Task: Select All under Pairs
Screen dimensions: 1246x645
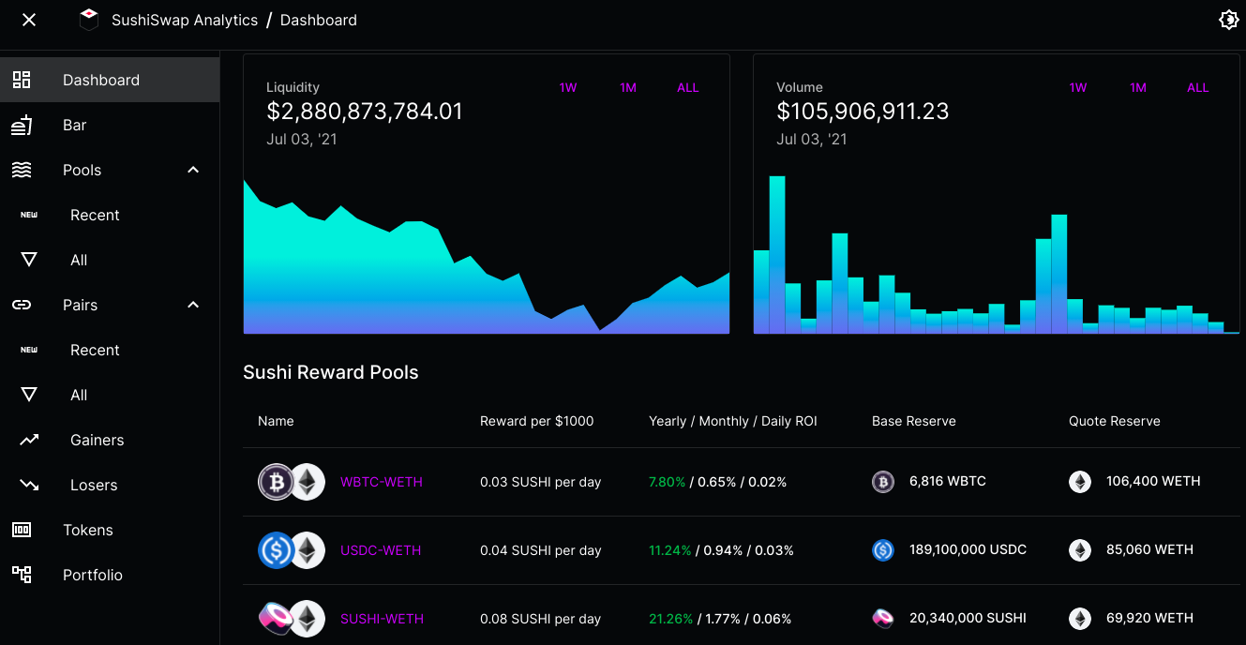Action: 79,395
